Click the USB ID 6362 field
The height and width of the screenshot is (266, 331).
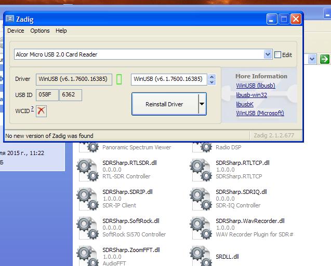pyautogui.click(x=71, y=95)
